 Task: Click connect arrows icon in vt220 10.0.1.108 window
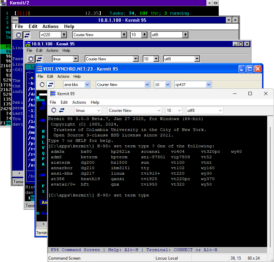click(x=27, y=35)
